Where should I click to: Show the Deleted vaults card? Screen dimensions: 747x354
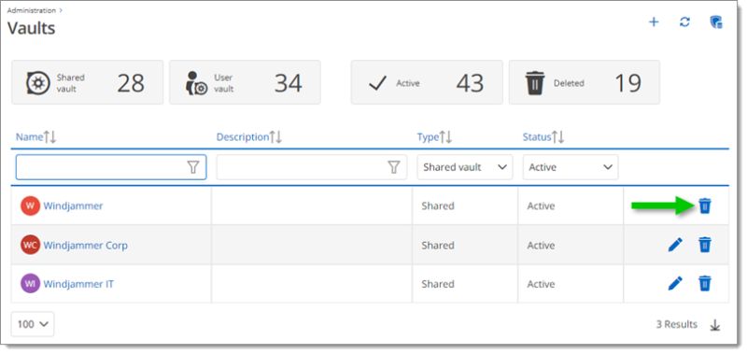pyautogui.click(x=585, y=82)
